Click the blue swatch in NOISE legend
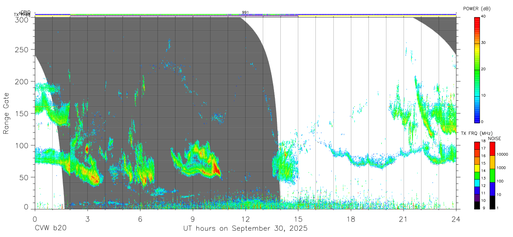 pos(492,189)
